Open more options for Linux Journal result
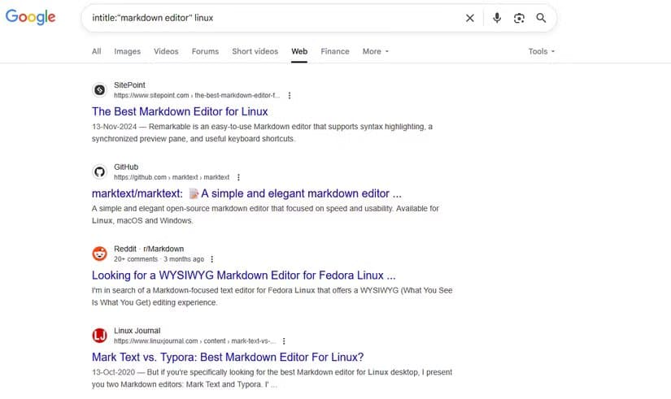Screen dimensions: 671x399 [284, 340]
